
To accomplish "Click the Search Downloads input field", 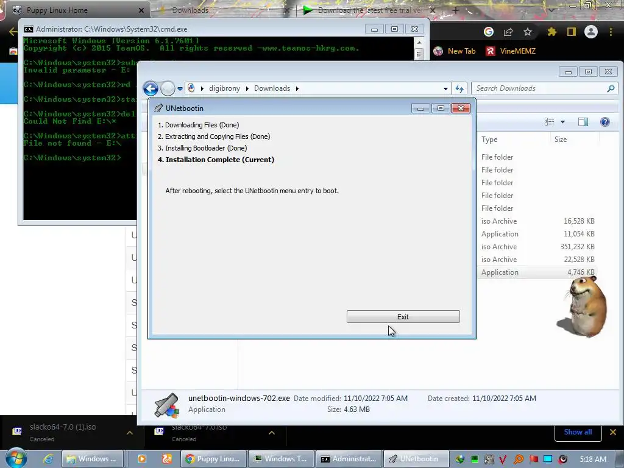I will (544, 88).
